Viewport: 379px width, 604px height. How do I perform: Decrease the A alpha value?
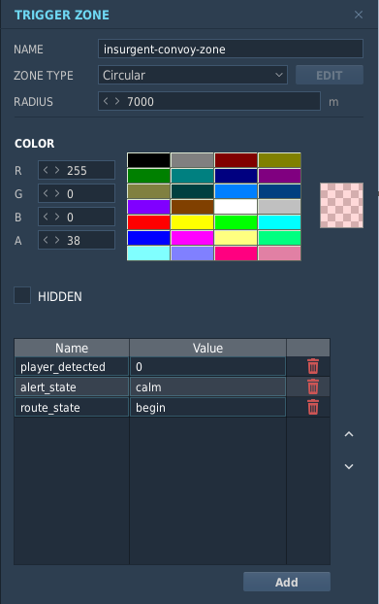[46, 240]
